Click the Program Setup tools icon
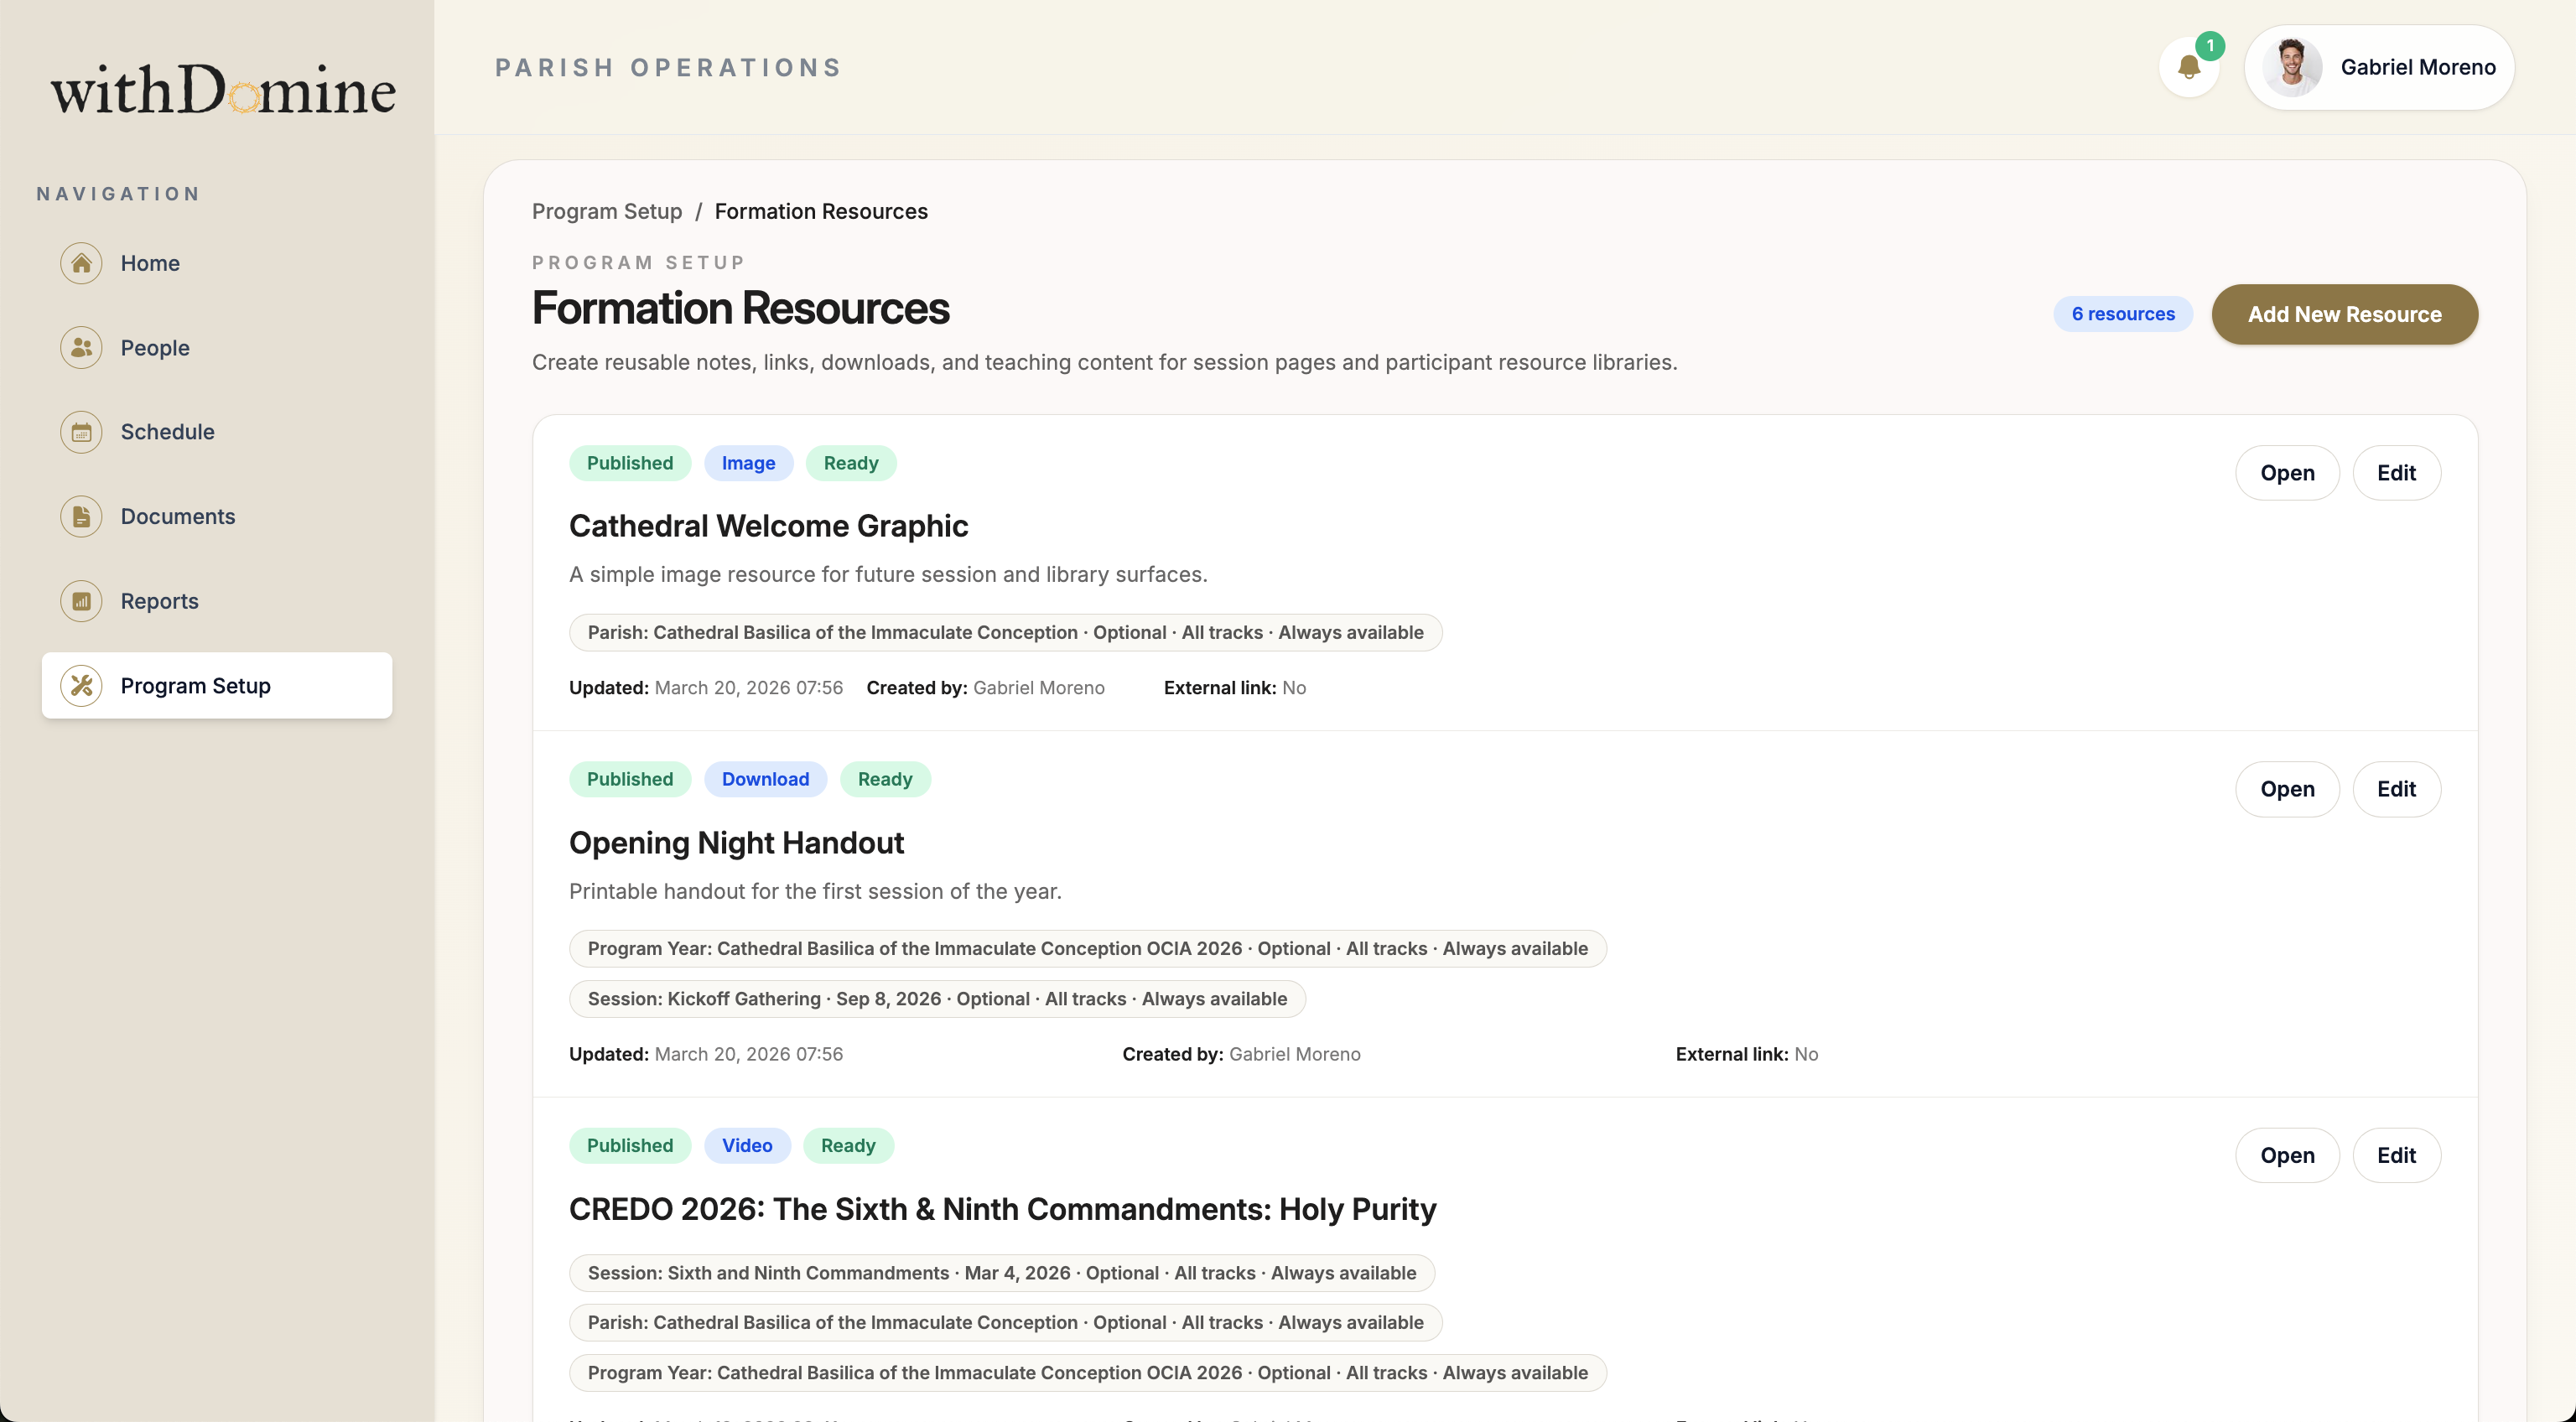This screenshot has width=2576, height=1422. point(81,686)
